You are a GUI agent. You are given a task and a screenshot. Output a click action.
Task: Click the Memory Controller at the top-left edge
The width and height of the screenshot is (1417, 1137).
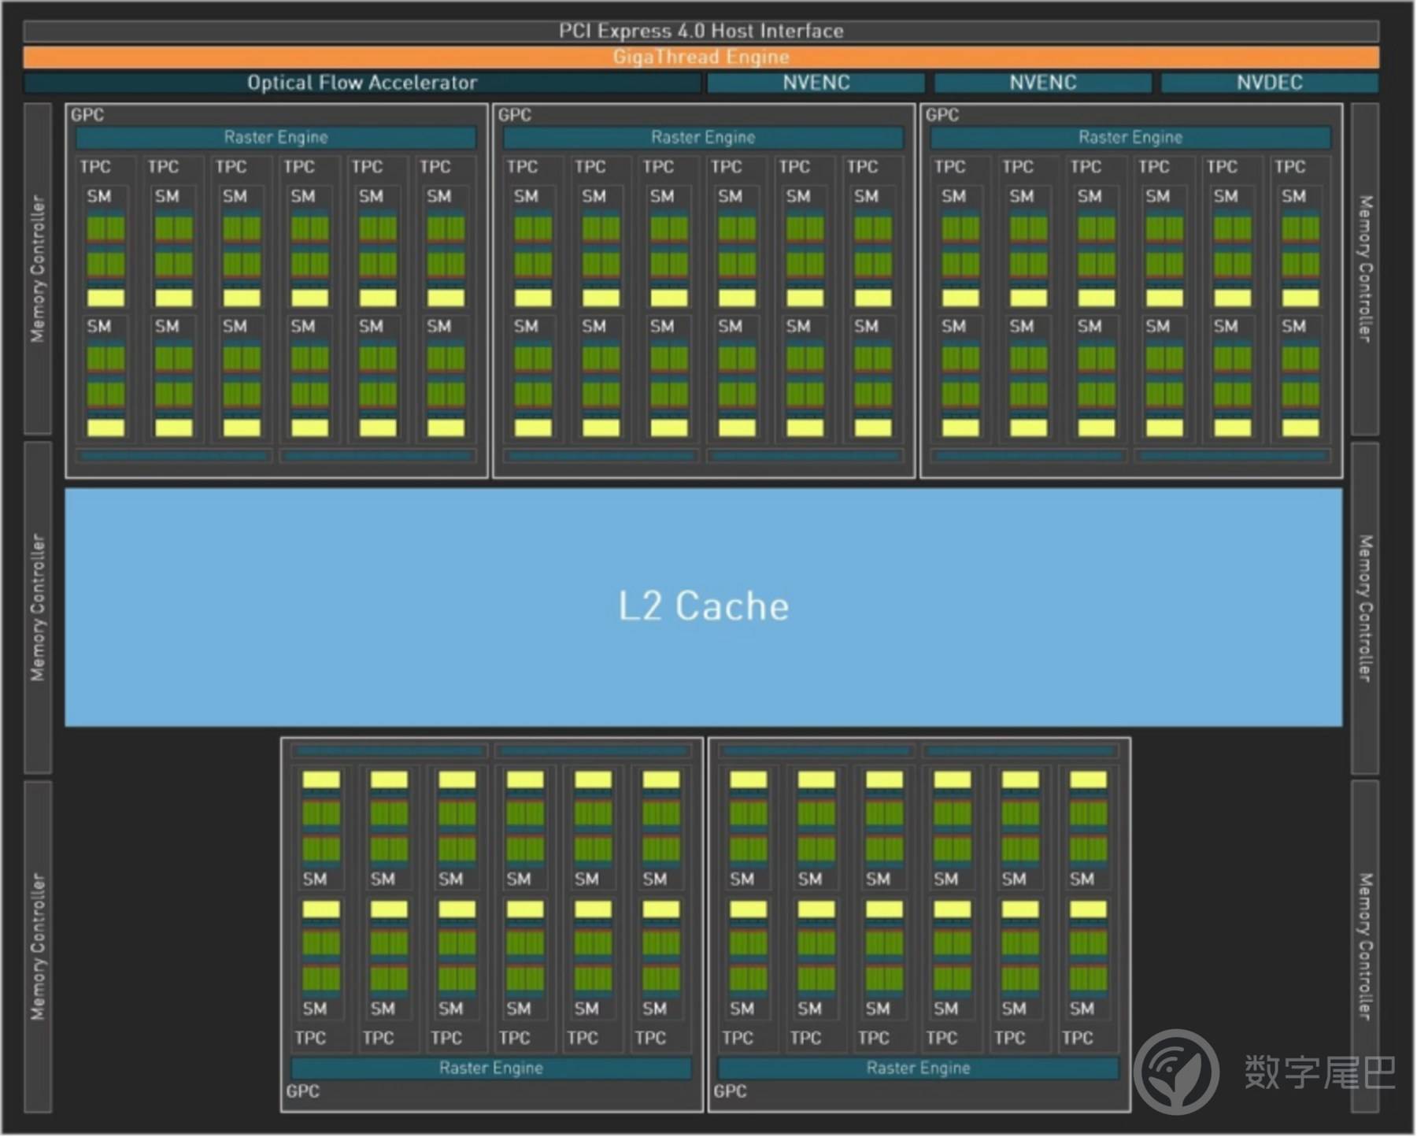coord(38,269)
